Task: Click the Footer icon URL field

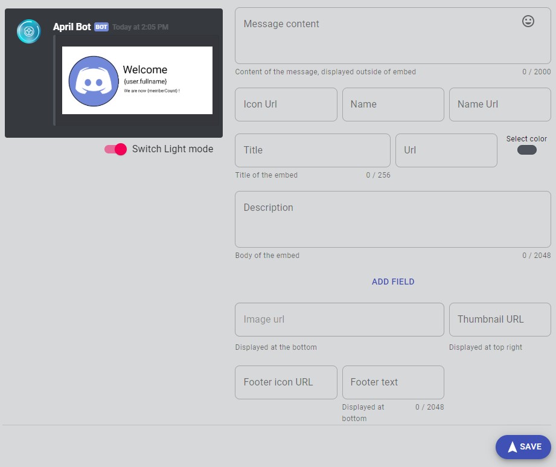Action: click(286, 382)
